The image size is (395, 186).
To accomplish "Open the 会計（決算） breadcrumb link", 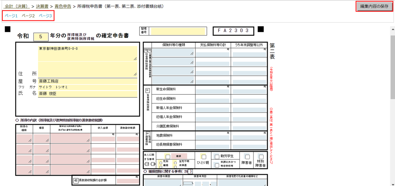I will pos(17,6).
